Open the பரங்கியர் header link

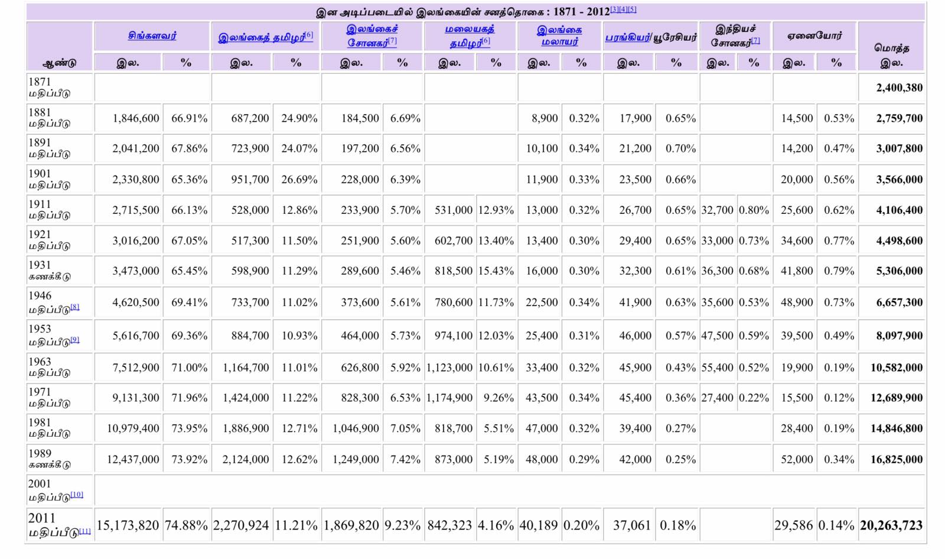[627, 37]
